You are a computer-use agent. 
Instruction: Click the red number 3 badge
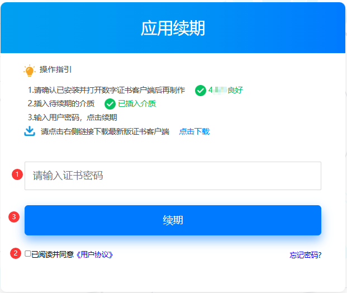(x=15, y=216)
